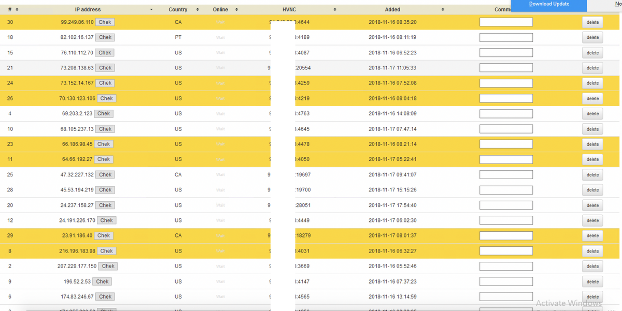
Task: Click Chek next to 70.130.123.106
Action: (x=107, y=98)
